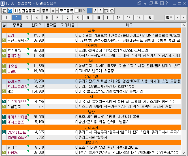Image resolution: width=188 pixels, height=156 pixels.
Task: Click the 신 badge icon for 인스웨이브시
Action: (4, 102)
